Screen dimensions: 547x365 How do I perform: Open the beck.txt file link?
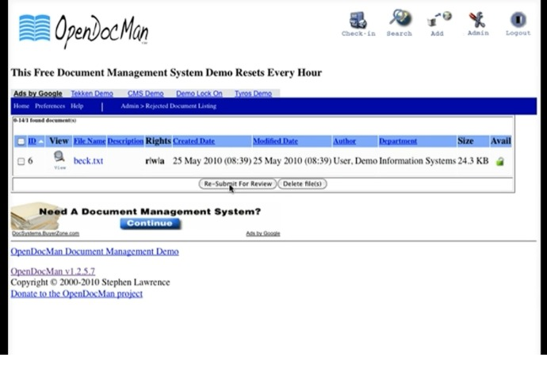[88, 160]
